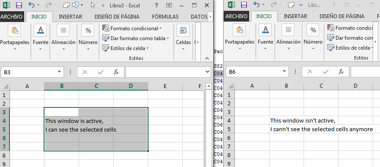Viewport: 380px width, 167px height.
Task: Select row 8 header in left window
Action: [5, 155]
